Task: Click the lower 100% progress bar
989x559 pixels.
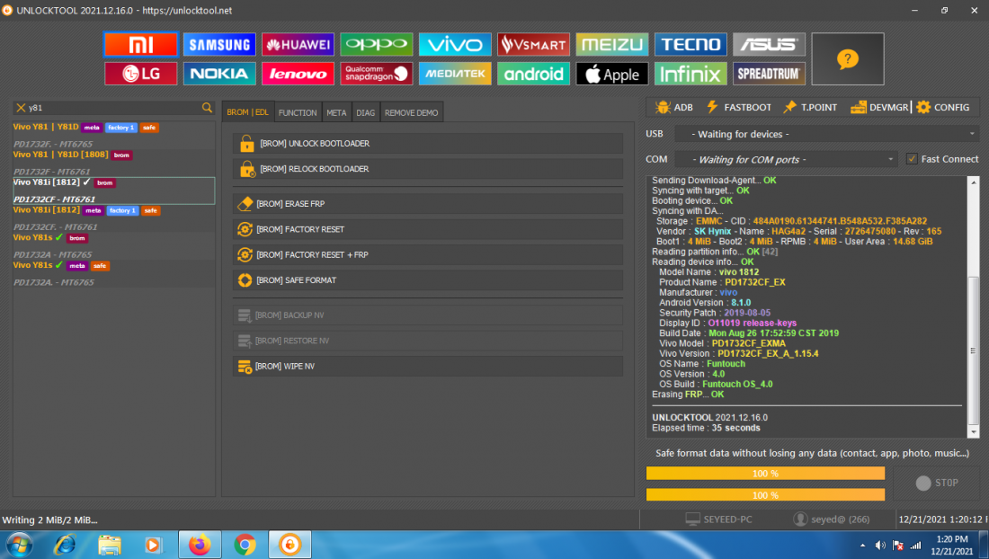Action: click(765, 494)
